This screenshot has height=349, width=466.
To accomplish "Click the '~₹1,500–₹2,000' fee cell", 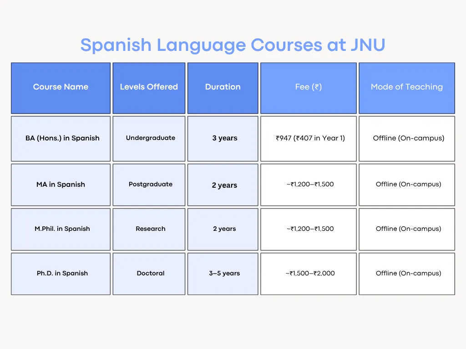I will click(308, 274).
